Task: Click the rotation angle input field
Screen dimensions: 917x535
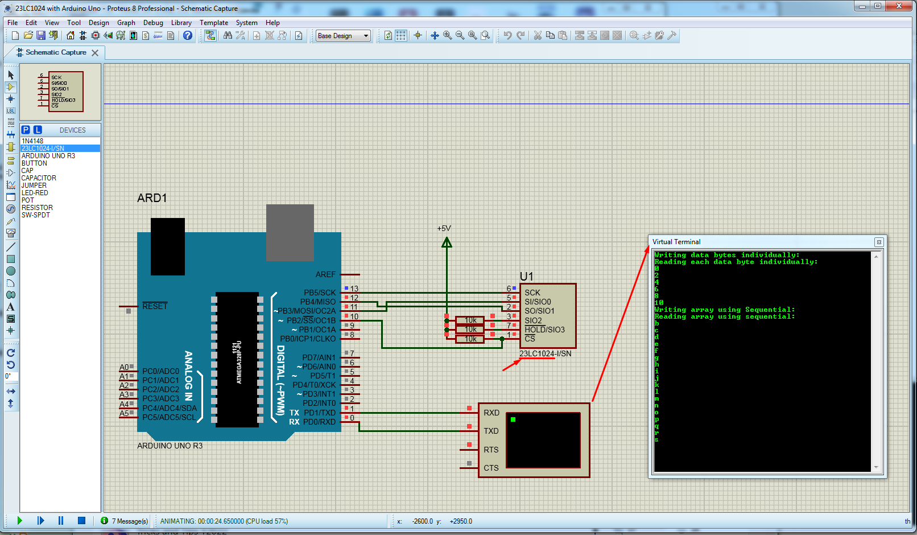Action: (x=11, y=376)
